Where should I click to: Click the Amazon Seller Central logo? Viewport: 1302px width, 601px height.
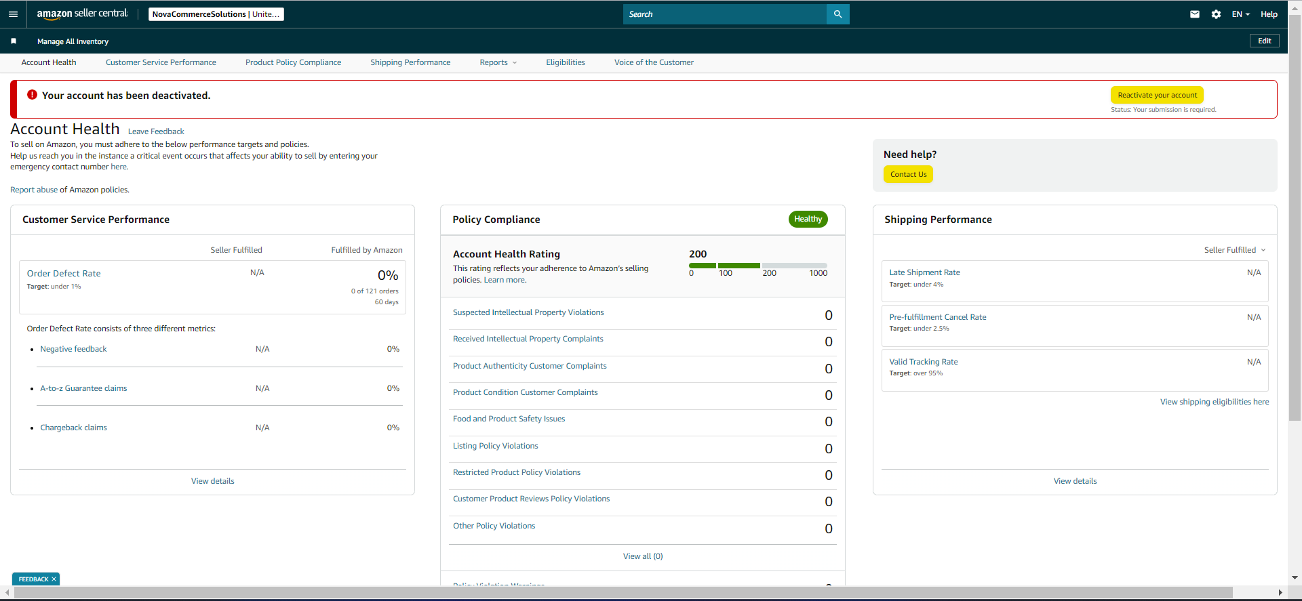[x=82, y=14]
